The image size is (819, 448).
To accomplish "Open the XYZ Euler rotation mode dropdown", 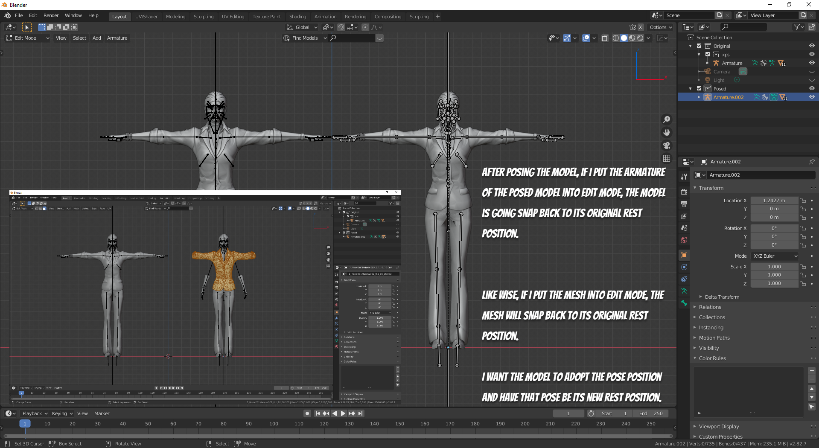I will pos(775,256).
